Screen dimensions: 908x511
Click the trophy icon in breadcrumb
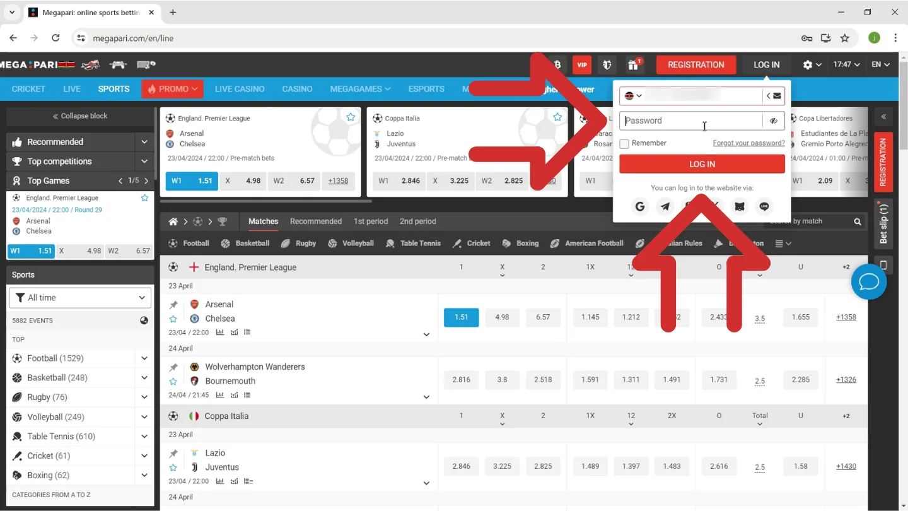pos(222,221)
